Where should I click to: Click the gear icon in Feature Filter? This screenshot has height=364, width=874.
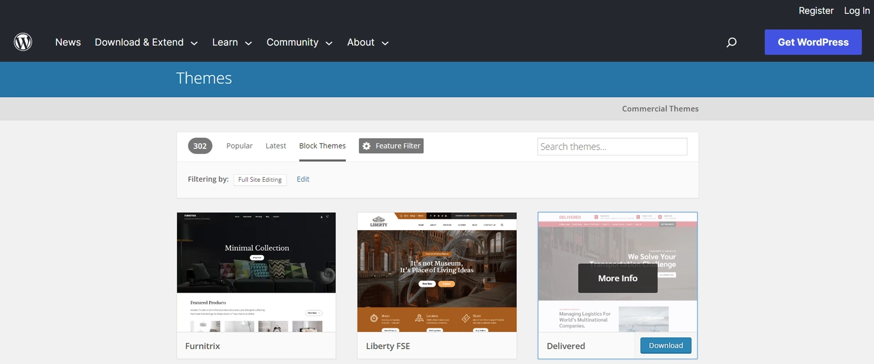367,146
